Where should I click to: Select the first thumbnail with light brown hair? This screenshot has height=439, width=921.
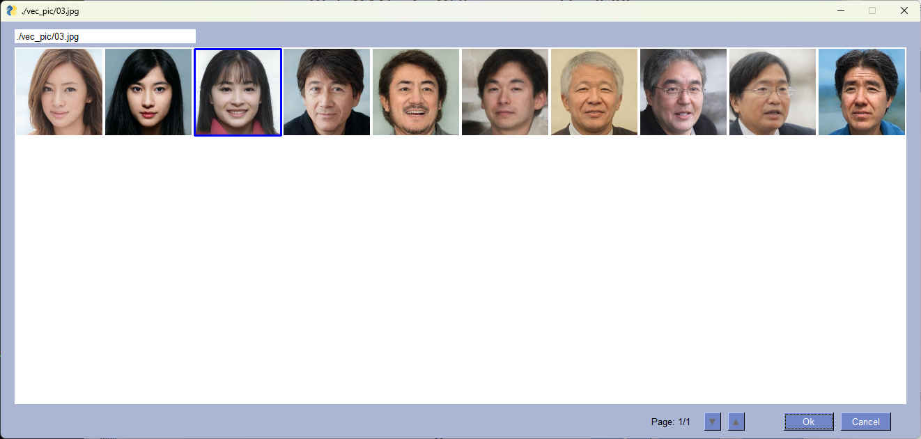click(59, 92)
